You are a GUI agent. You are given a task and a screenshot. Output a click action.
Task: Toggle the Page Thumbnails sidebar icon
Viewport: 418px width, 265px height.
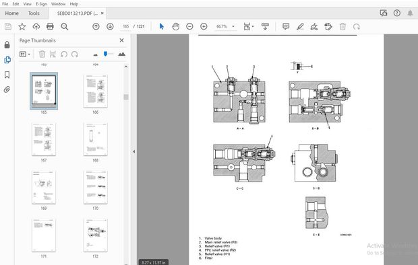7,60
